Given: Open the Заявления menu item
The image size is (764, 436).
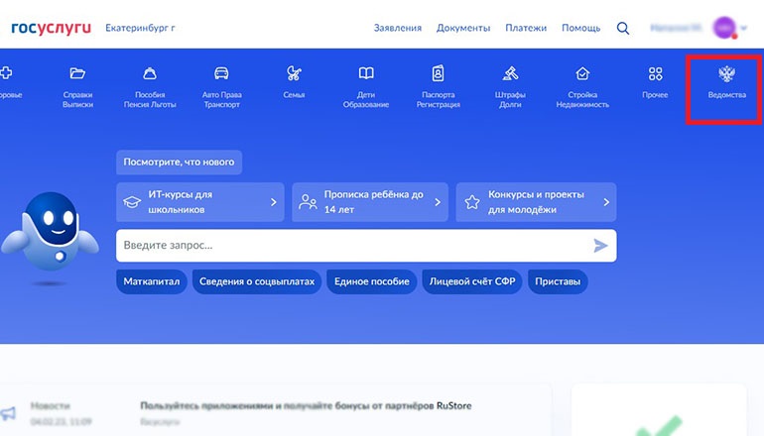Looking at the screenshot, I should tap(397, 28).
